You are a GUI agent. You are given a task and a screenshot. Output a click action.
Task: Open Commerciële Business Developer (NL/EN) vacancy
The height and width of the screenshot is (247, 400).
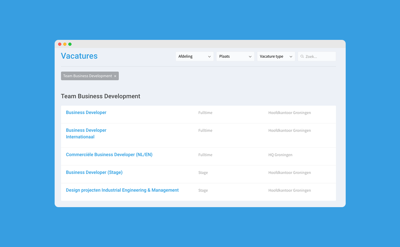109,155
